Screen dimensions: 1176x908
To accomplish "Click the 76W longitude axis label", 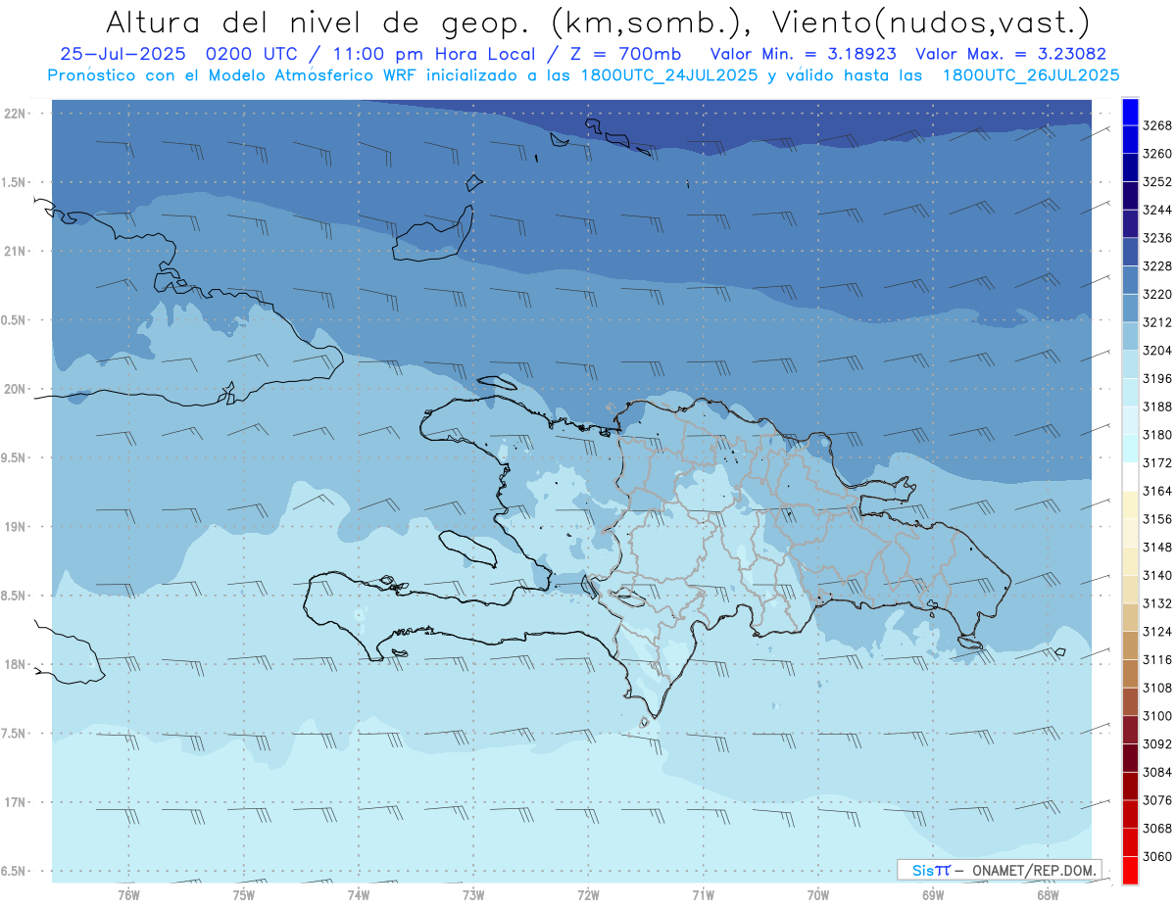I will click(x=128, y=894).
